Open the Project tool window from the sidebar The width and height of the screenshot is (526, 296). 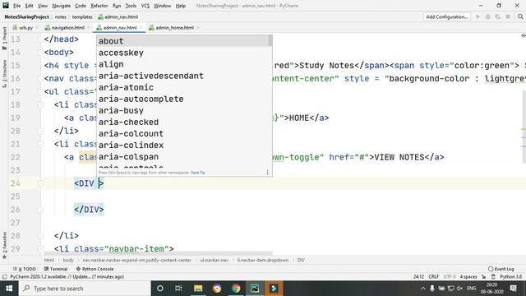[x=4, y=39]
